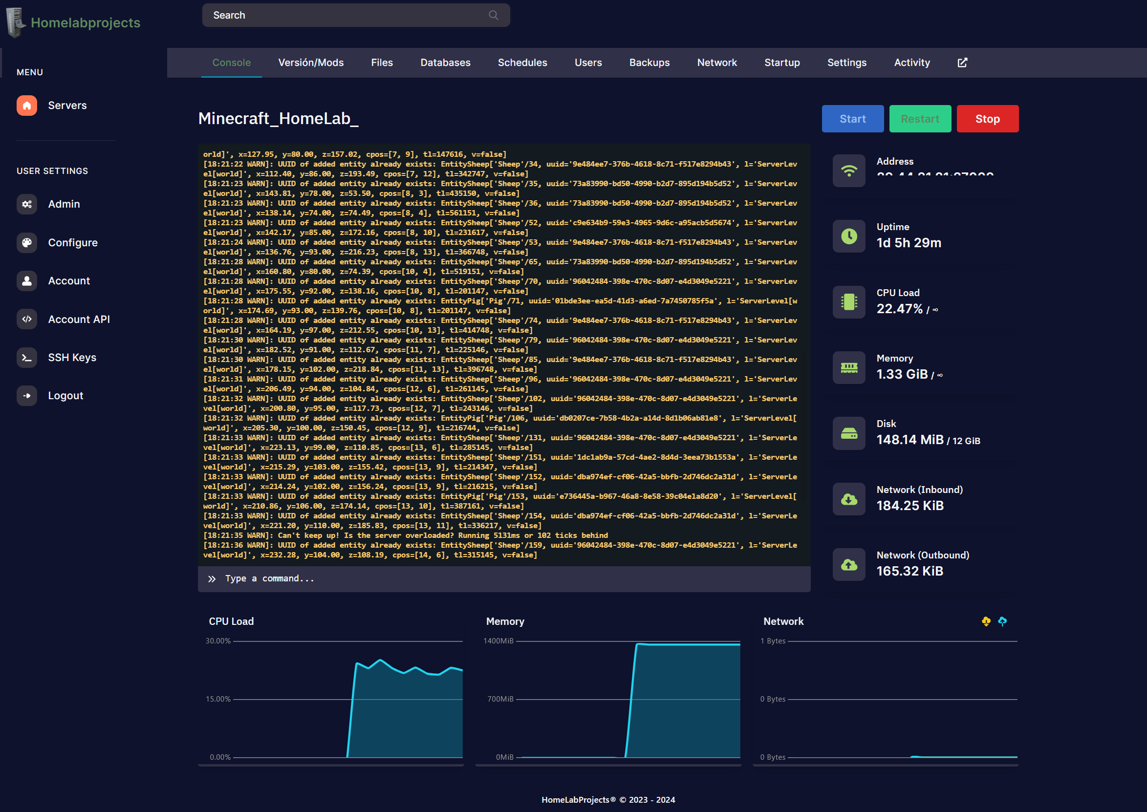Click the Account API code icon
Viewport: 1147px width, 812px height.
tap(26, 319)
